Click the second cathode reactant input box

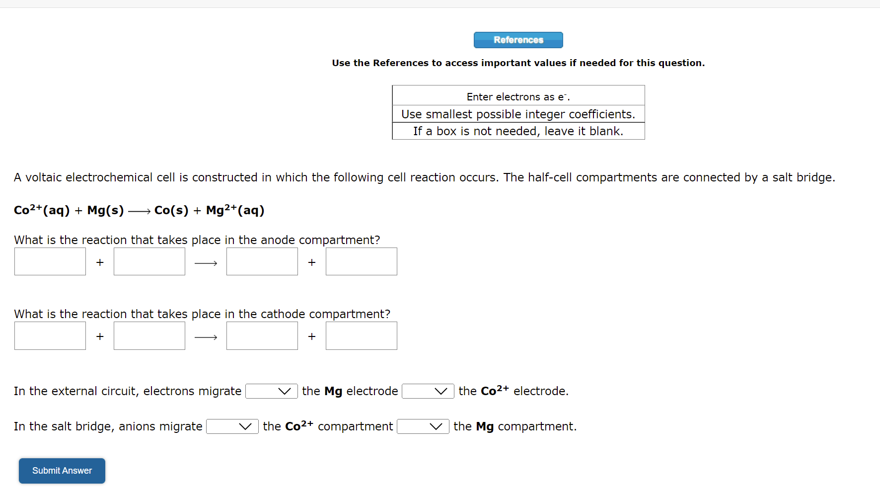149,336
